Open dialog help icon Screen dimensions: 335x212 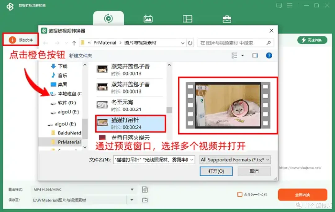pyautogui.click(x=269, y=56)
